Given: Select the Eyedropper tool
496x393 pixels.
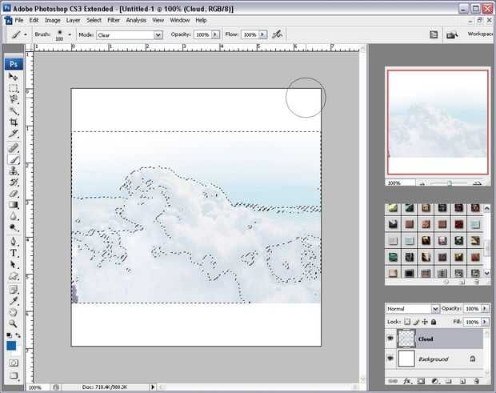Looking at the screenshot, I should coord(13,301).
